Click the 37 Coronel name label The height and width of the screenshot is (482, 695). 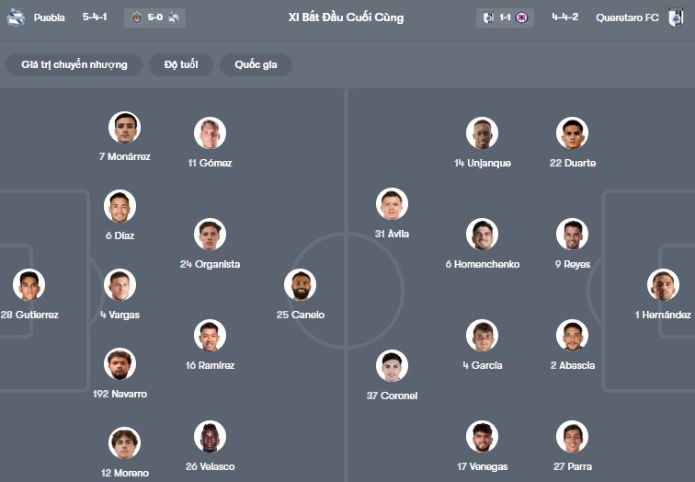pos(392,396)
